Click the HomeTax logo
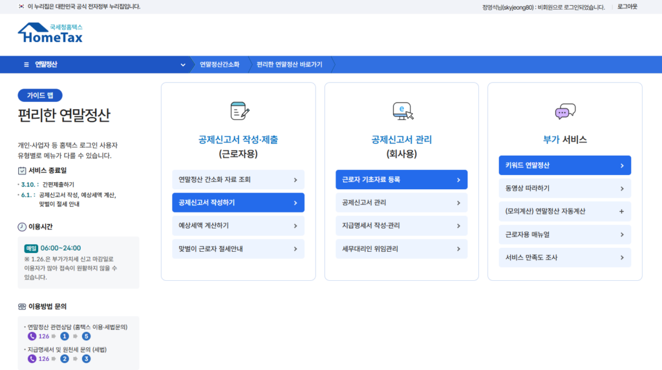 50,34
